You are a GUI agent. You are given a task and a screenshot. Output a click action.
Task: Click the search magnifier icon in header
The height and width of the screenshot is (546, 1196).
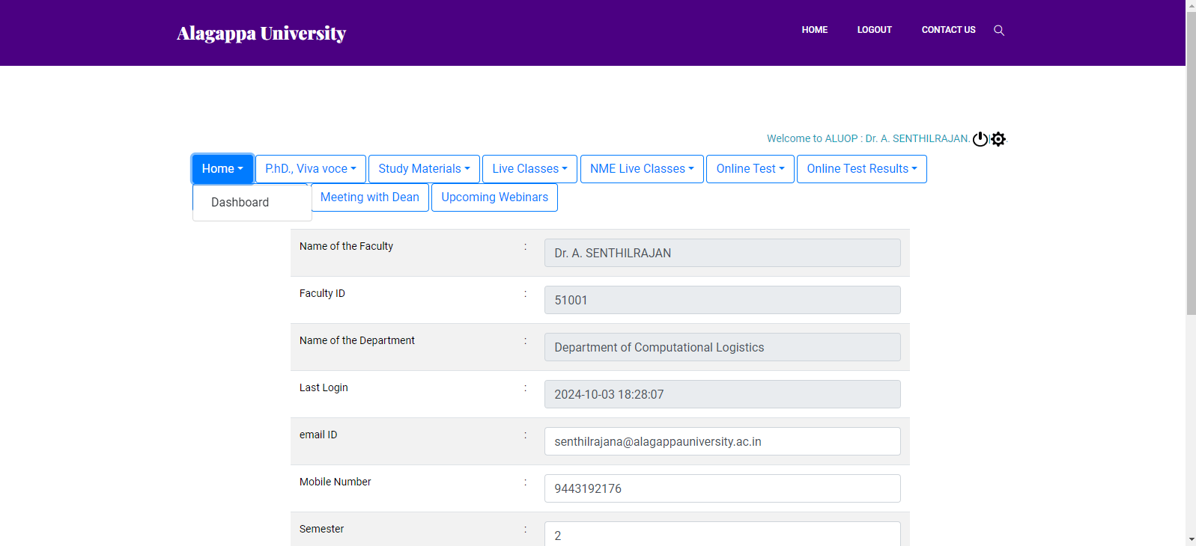998,31
